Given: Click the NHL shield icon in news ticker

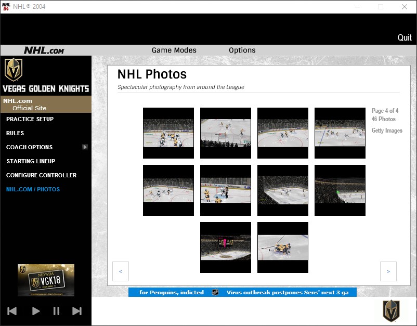Looking at the screenshot, I should point(215,292).
